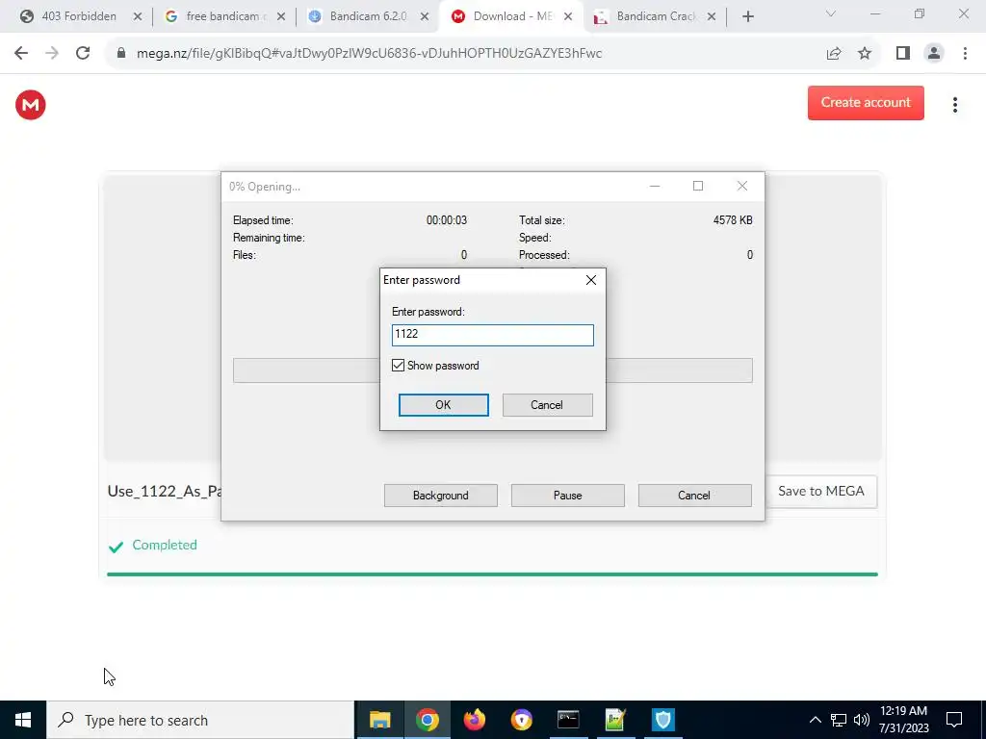The height and width of the screenshot is (739, 986).
Task: Pause the extraction
Action: [x=567, y=496]
